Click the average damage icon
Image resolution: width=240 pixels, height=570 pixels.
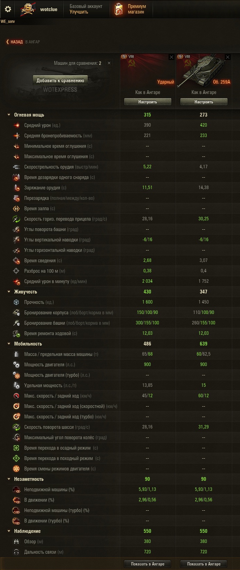tap(17, 125)
